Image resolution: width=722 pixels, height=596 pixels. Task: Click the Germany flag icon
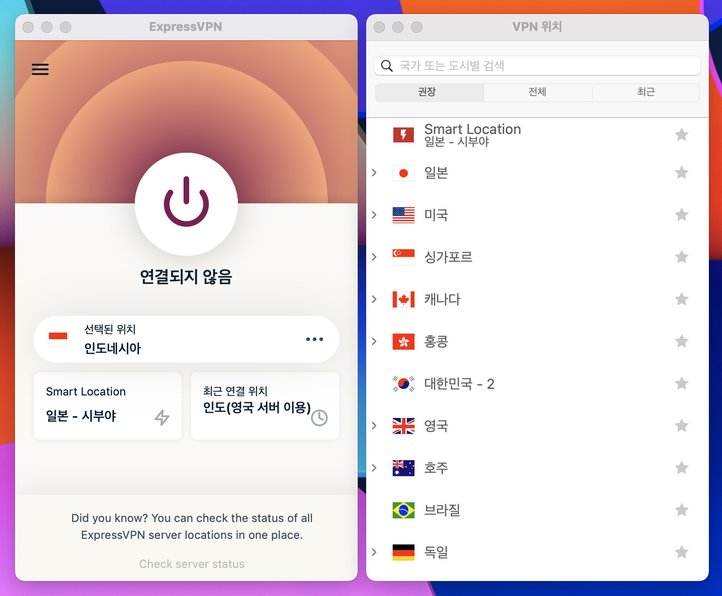click(404, 552)
